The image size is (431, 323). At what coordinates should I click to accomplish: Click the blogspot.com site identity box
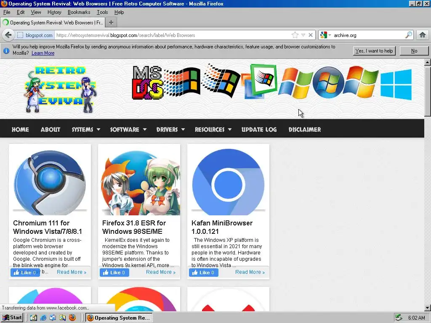tap(35, 35)
